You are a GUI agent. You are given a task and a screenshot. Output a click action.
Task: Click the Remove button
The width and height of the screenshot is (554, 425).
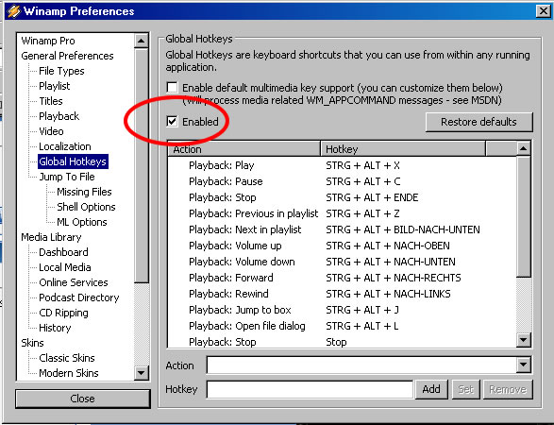tap(508, 389)
